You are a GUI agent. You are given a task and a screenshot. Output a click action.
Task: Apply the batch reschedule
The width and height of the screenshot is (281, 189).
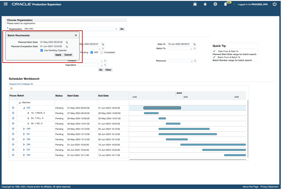click(x=58, y=55)
